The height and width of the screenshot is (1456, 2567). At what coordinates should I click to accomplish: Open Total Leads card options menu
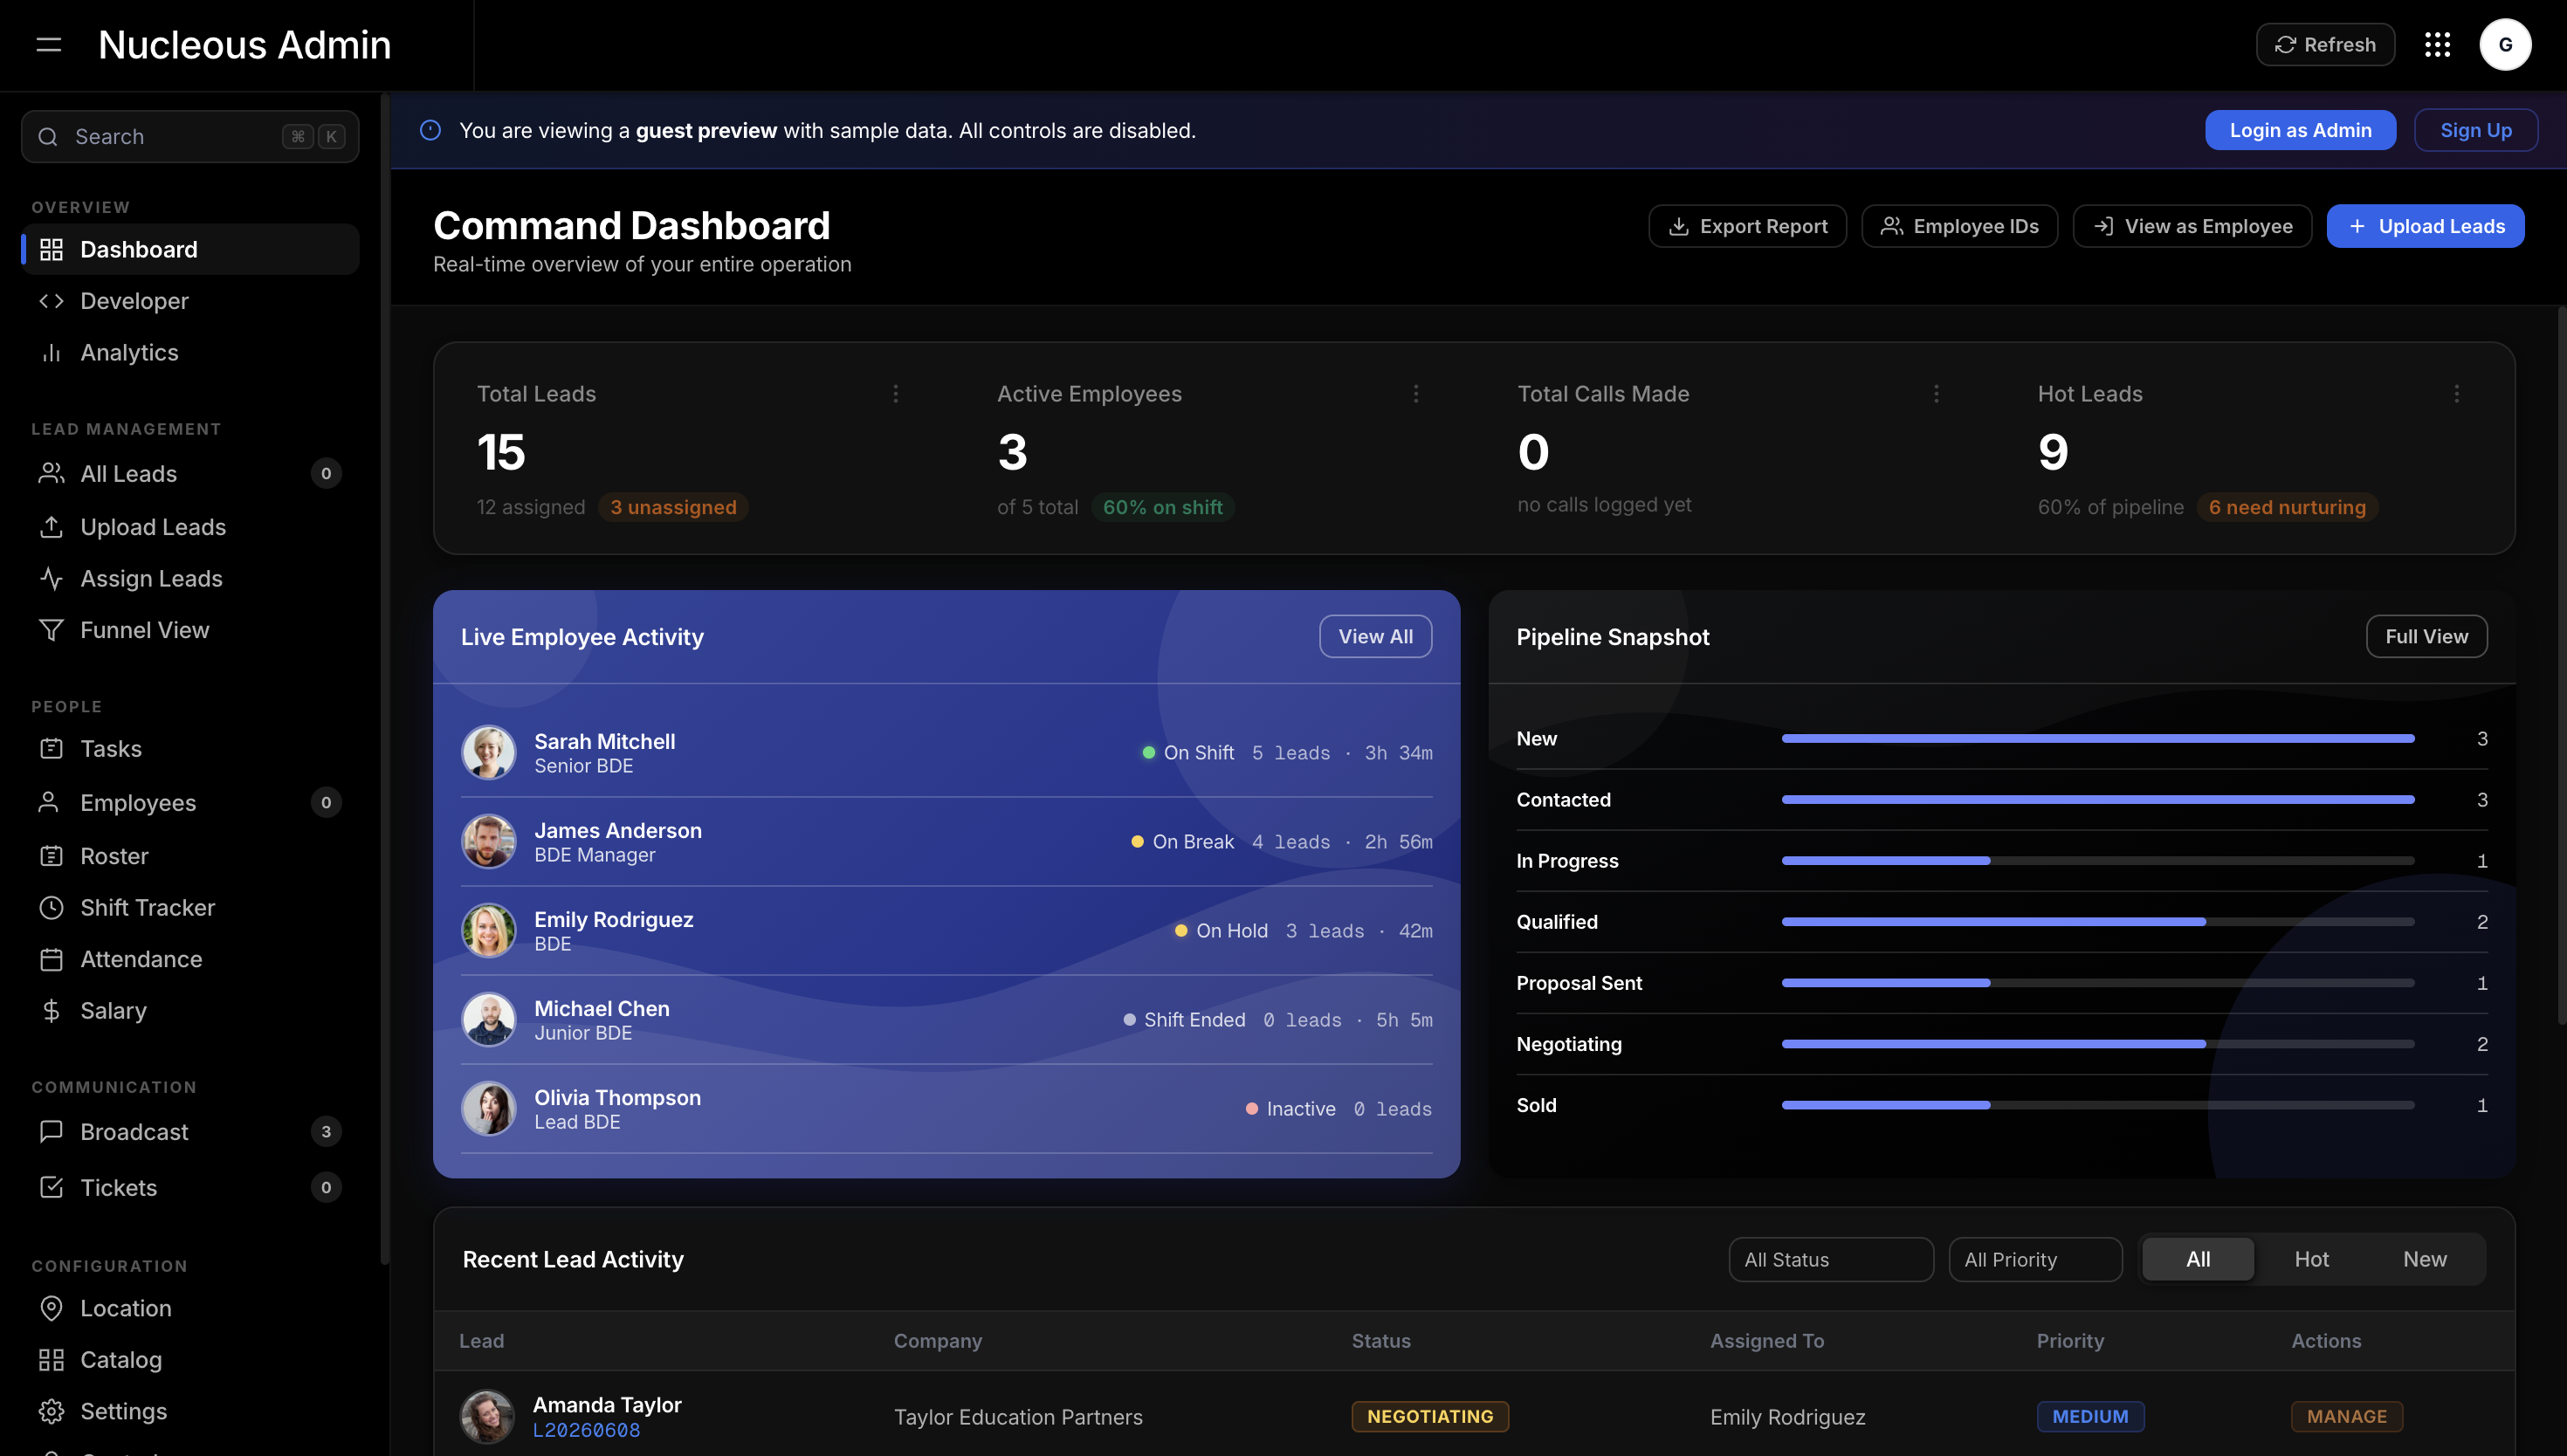895,394
